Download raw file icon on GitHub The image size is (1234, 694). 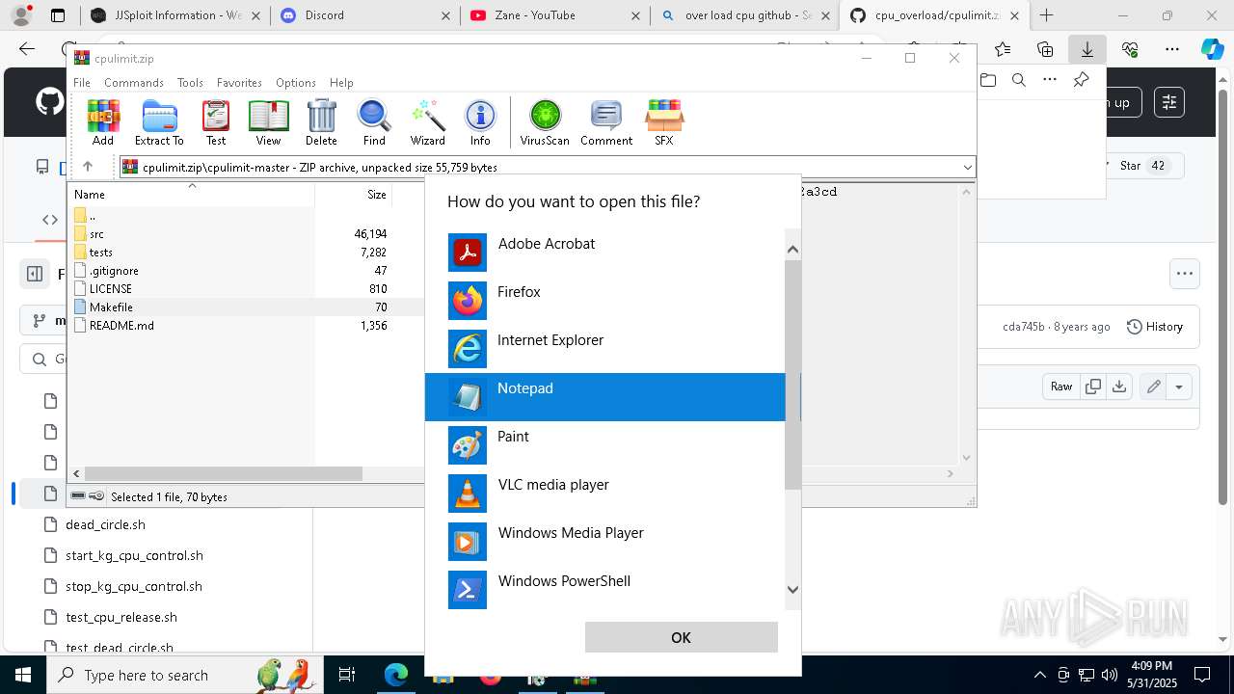tap(1119, 387)
